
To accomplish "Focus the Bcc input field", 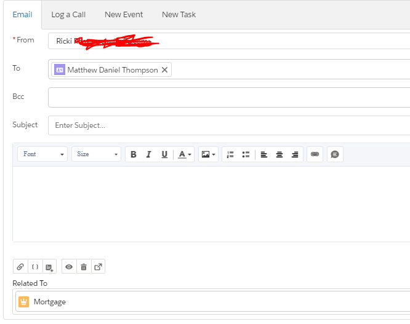I will 229,97.
